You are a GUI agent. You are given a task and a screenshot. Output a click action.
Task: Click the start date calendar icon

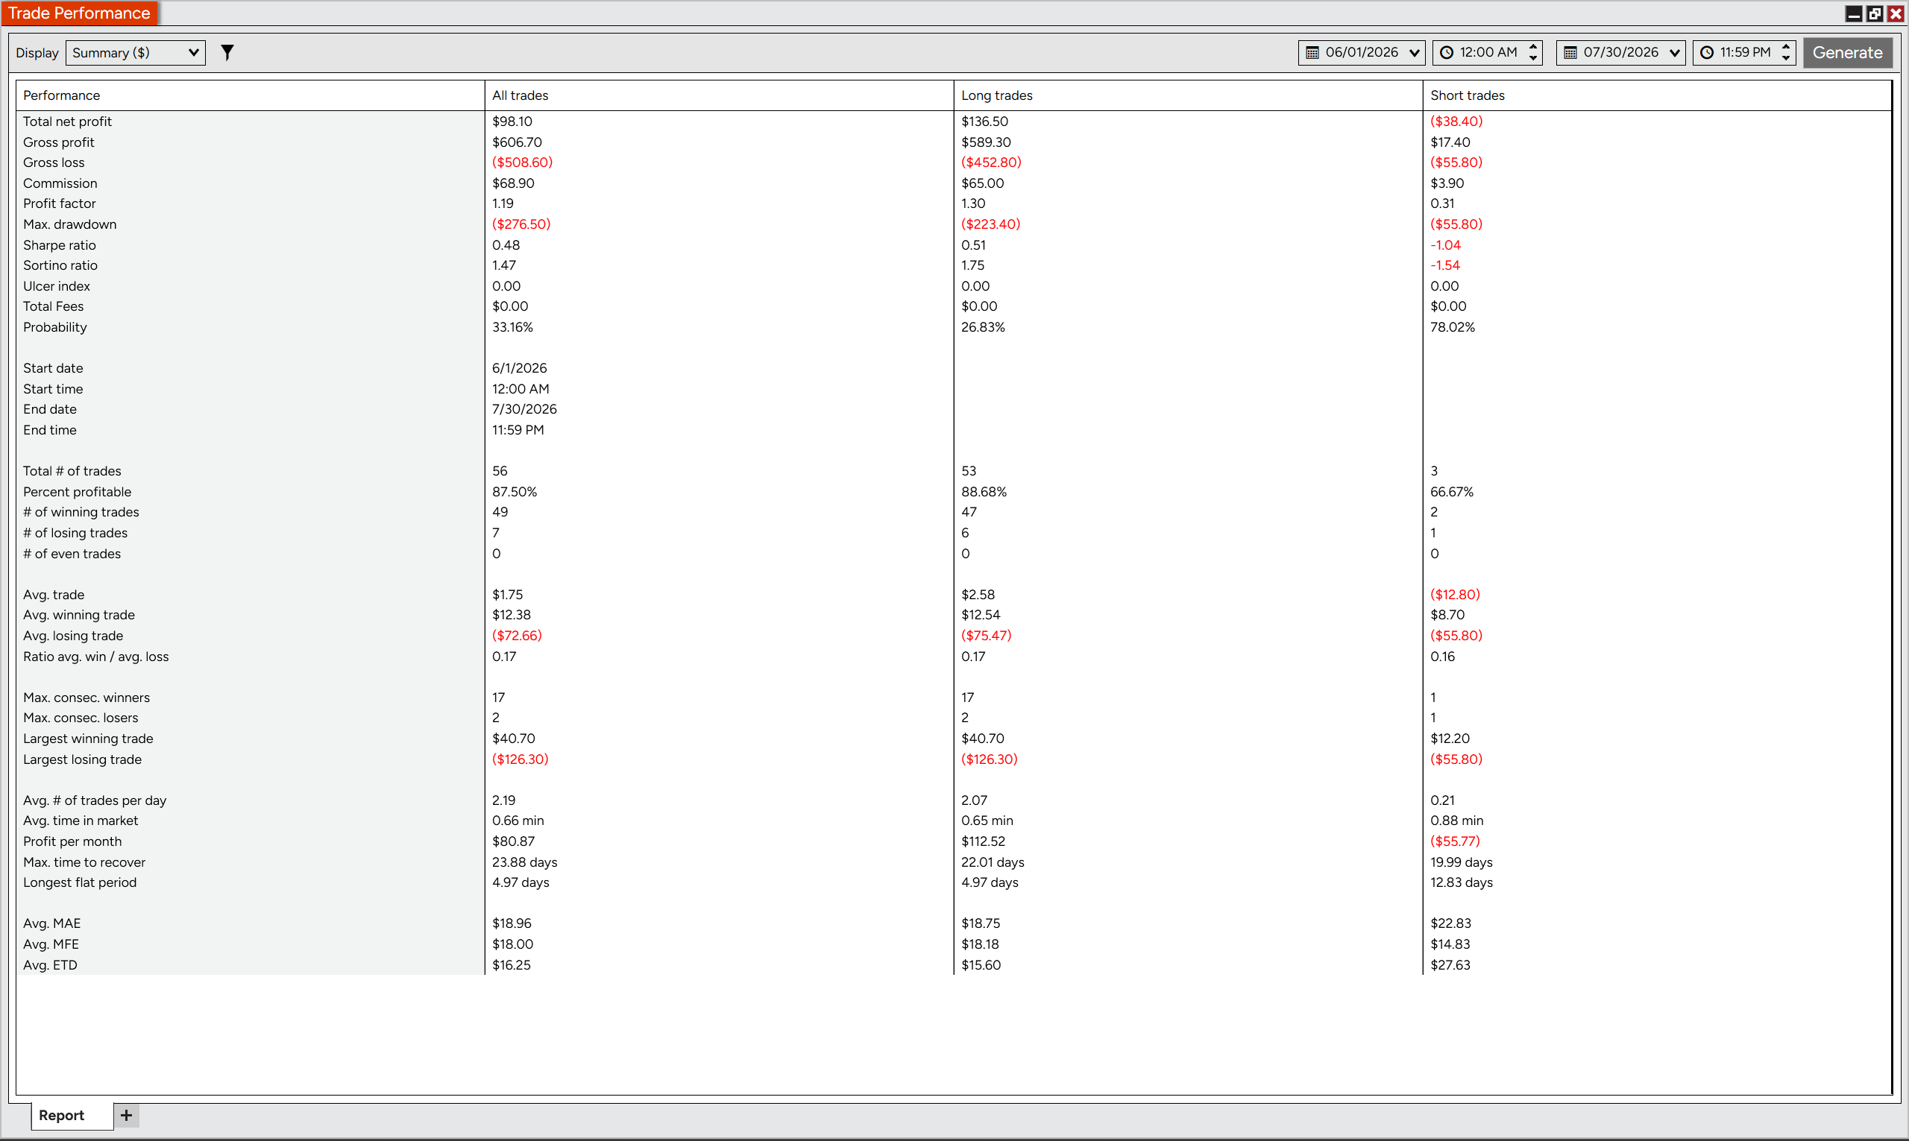click(x=1312, y=52)
